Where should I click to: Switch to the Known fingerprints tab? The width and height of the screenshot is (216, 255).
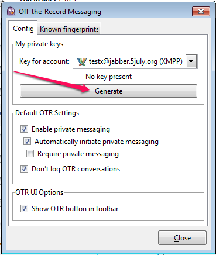[69, 29]
